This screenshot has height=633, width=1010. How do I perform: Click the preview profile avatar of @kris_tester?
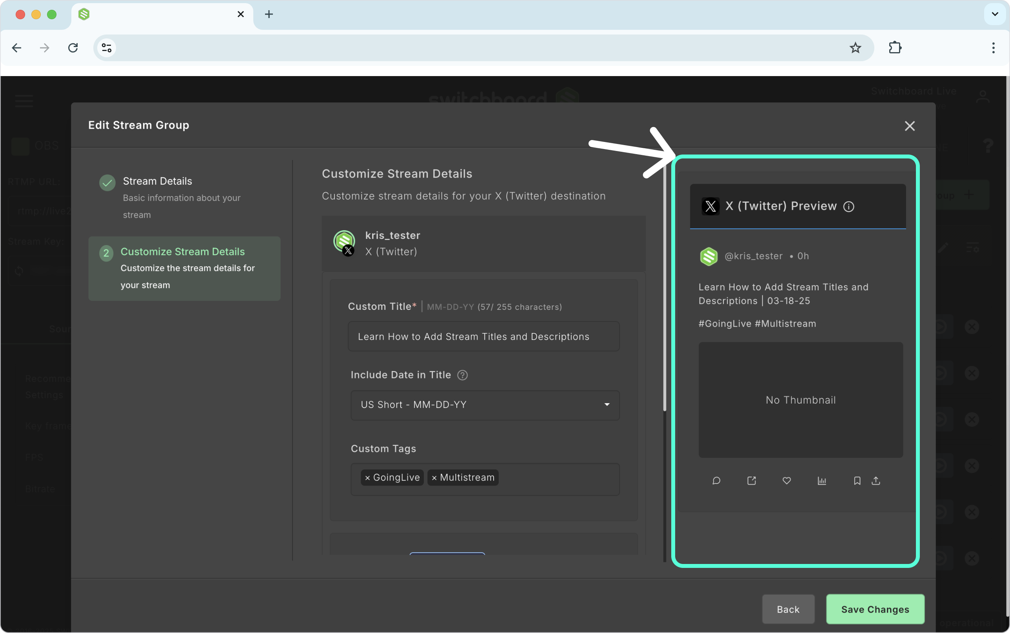click(709, 256)
